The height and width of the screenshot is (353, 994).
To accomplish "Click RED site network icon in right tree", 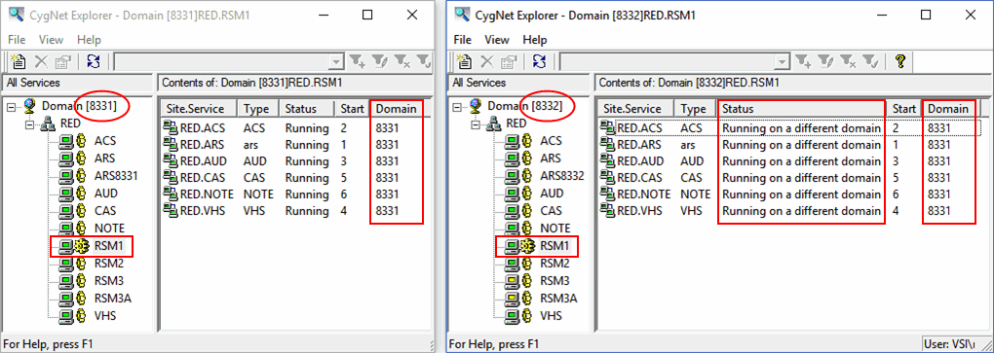I will tap(494, 124).
